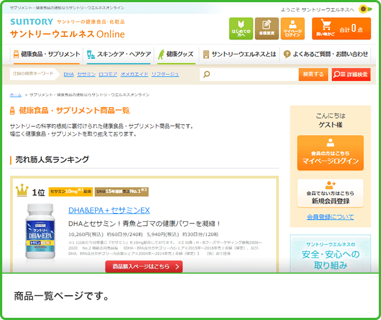This screenshot has width=381, height=320.
Task: Click the ロコモア keyword link
Action: pos(108,74)
